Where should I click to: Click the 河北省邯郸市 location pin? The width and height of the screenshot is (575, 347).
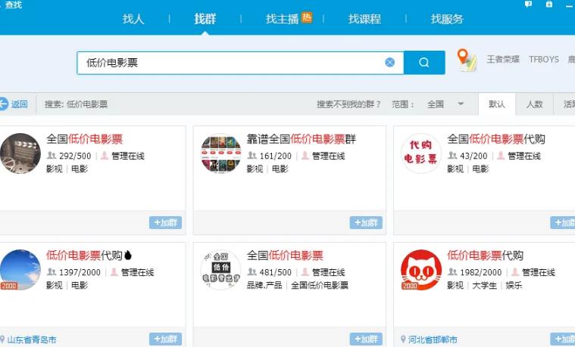404,339
